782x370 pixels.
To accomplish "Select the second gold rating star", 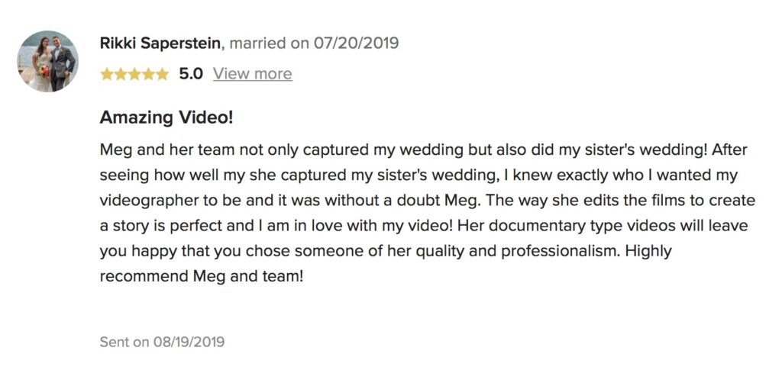I will click(x=121, y=74).
